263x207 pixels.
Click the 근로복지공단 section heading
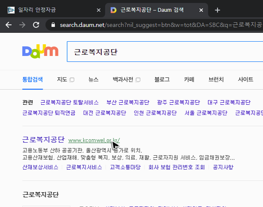(x=40, y=194)
